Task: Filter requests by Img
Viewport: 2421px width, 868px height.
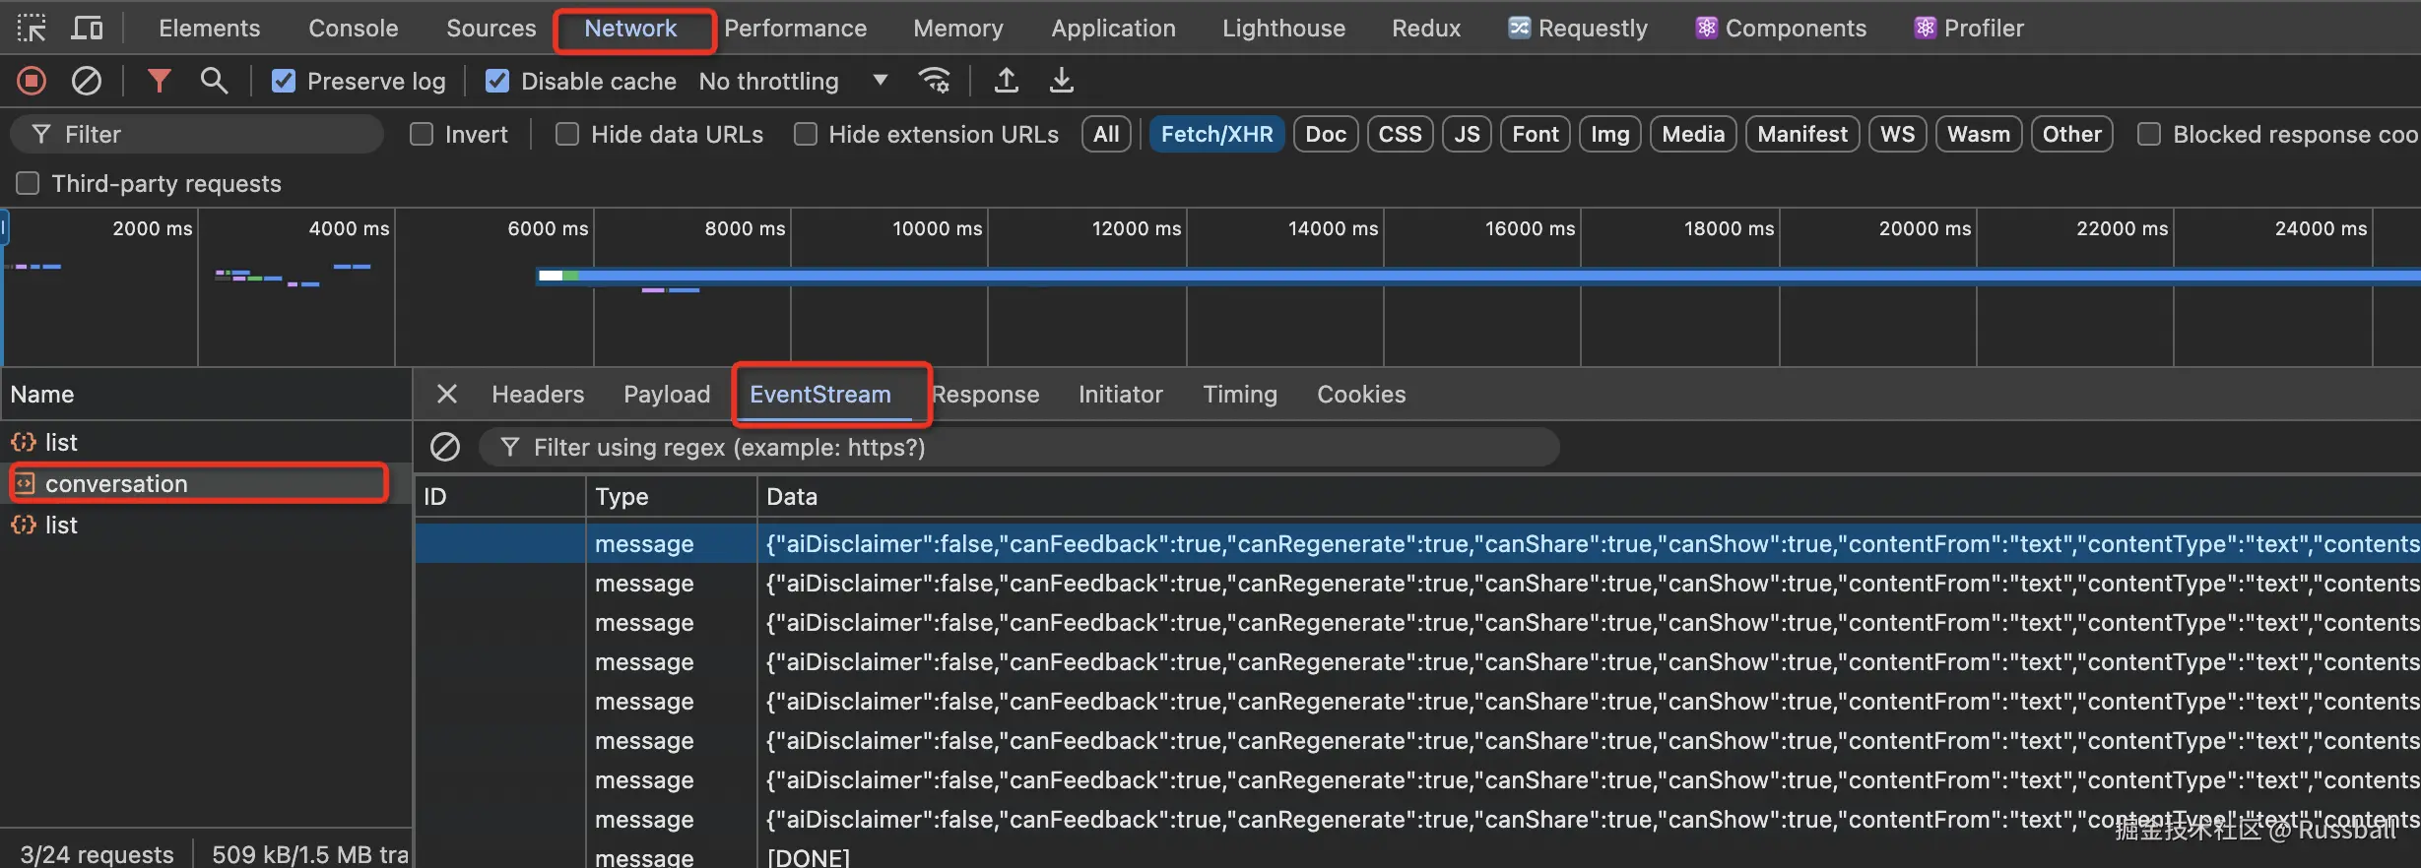Action: tap(1609, 134)
